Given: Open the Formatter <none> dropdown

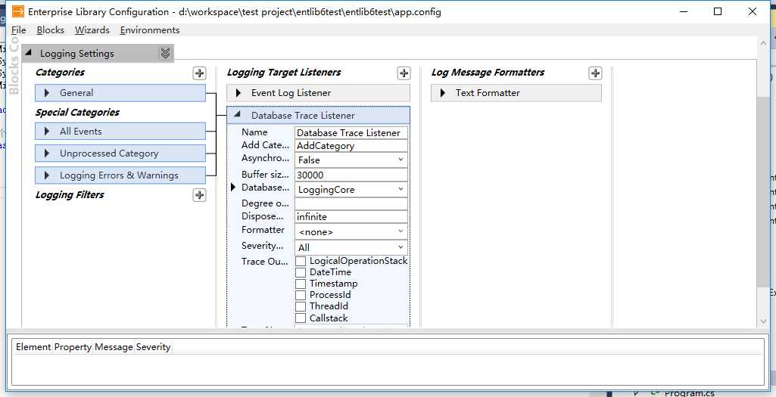Looking at the screenshot, I should [351, 231].
